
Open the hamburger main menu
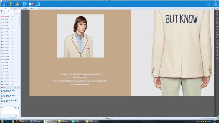4,4
